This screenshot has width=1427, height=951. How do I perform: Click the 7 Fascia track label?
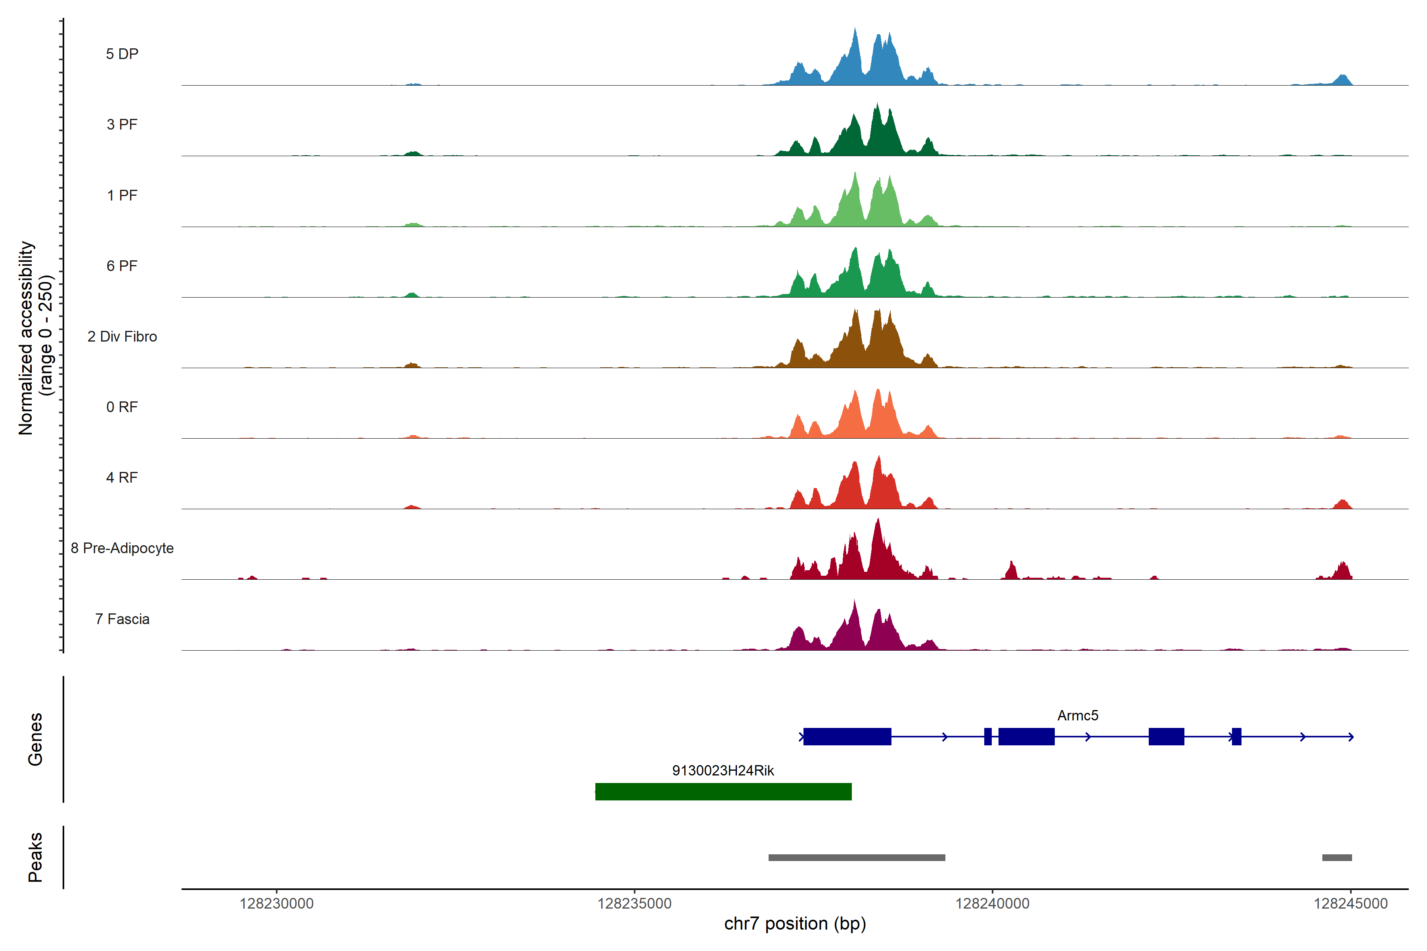click(122, 619)
